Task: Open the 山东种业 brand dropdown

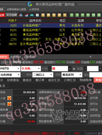Action: (x=18, y=75)
